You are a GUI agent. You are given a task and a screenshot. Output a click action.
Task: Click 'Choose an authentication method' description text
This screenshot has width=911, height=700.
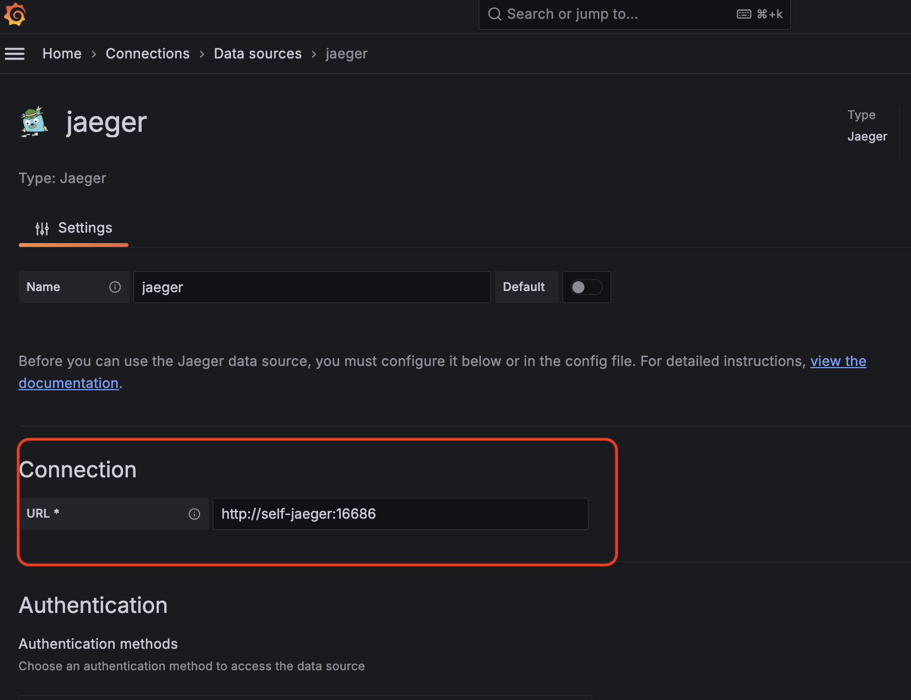192,666
